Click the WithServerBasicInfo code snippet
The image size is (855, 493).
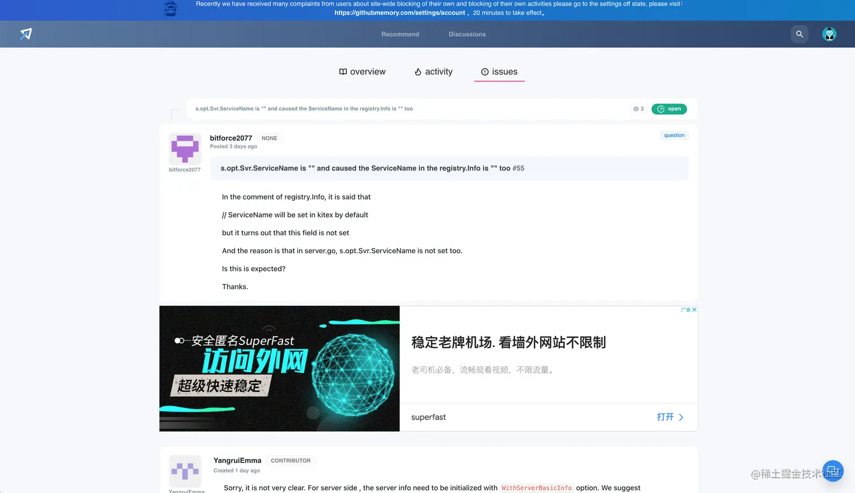tap(537, 488)
